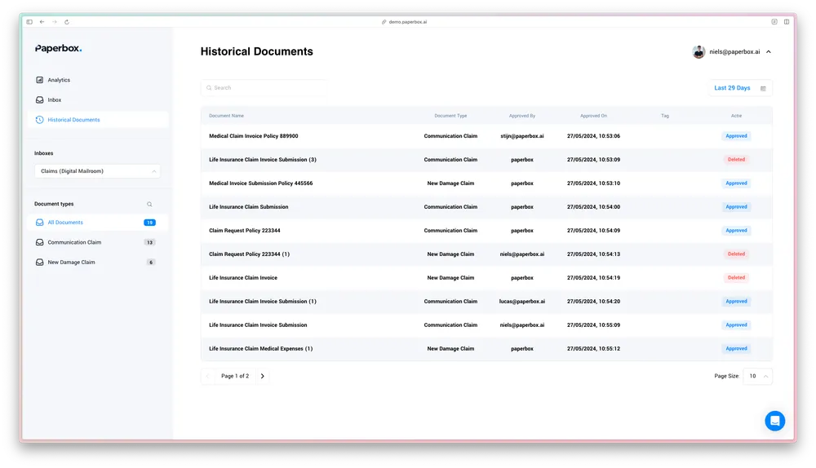The image size is (816, 468).
Task: Click the Search documents input field
Action: pyautogui.click(x=265, y=88)
